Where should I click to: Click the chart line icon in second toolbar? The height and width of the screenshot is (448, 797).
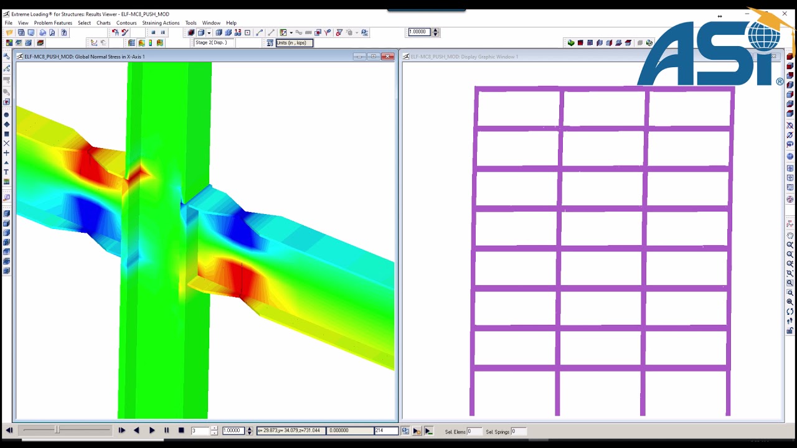coord(94,42)
